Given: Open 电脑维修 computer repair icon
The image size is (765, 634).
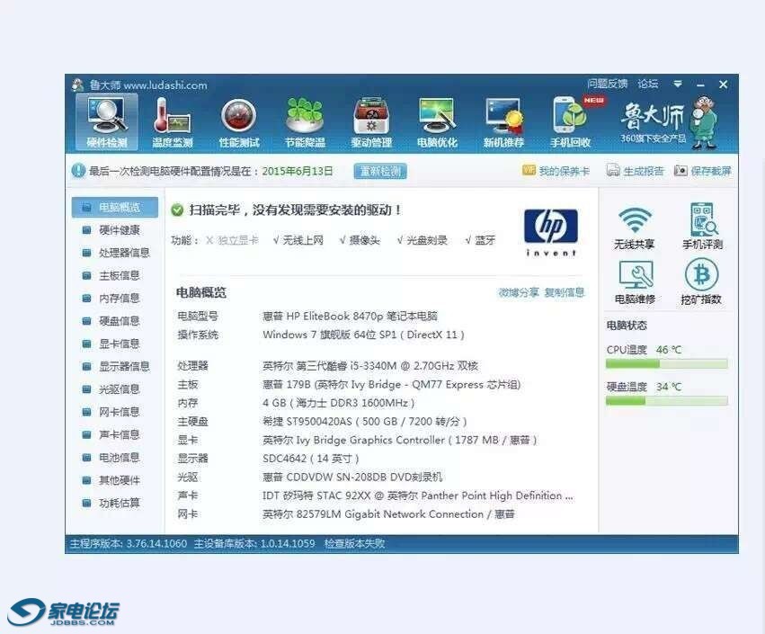Looking at the screenshot, I should click(x=634, y=281).
